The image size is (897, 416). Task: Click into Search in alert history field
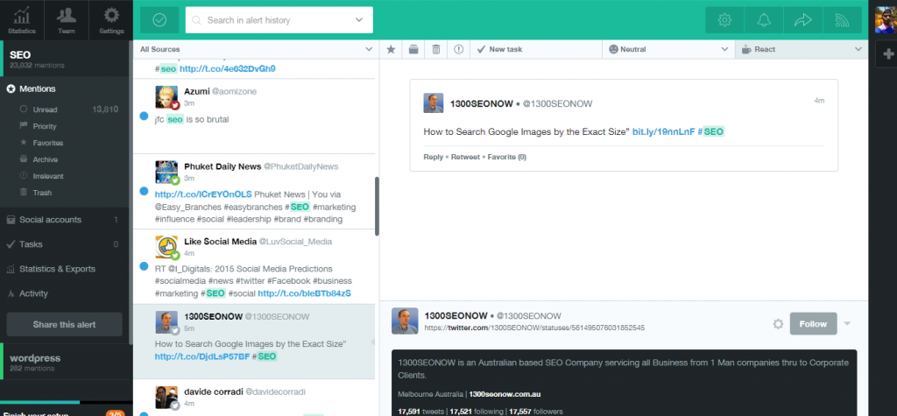279,20
